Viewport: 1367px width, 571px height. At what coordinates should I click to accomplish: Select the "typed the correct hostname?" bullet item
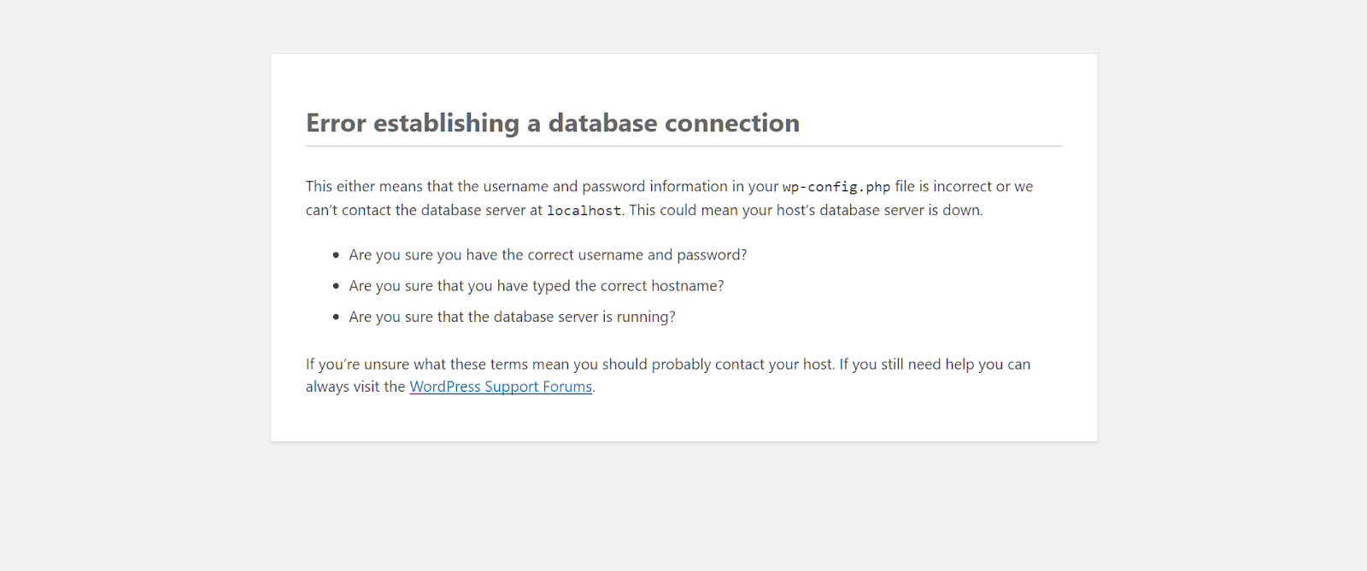536,286
